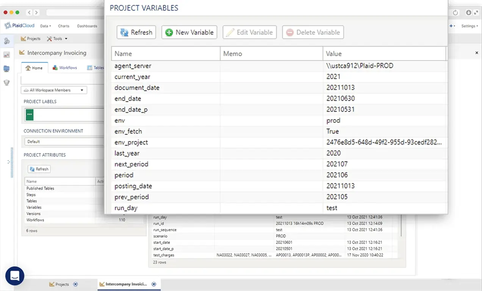
Task: Click run_id row in background variables list
Action: click(274, 224)
